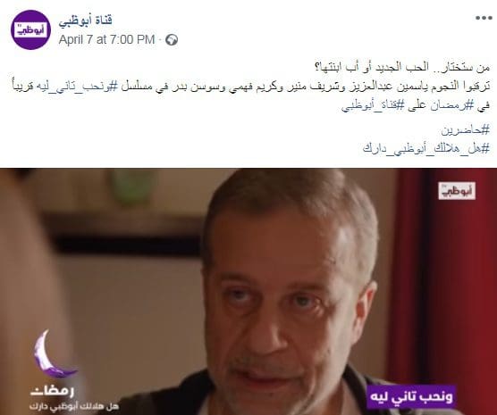This screenshot has width=497, height=415.
Task: Click the first line of post text
Action: pos(402,67)
